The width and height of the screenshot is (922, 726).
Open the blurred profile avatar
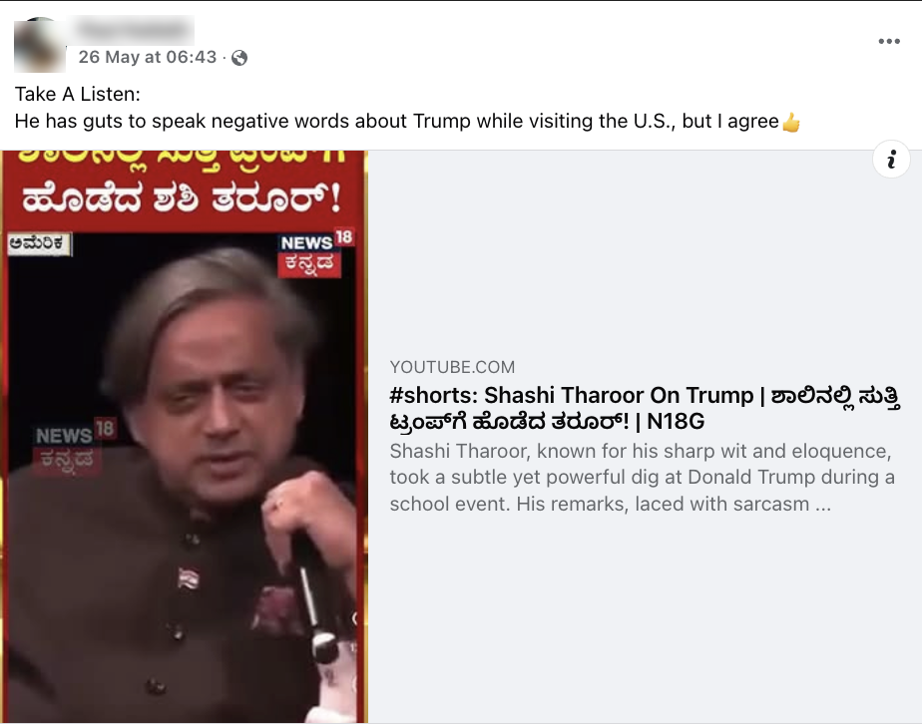(x=40, y=46)
